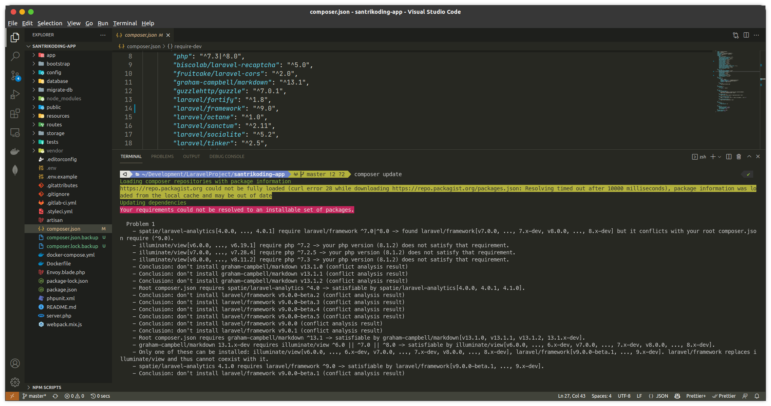Screen dimensions: 771x406
Task: Split the editor right
Action: click(746, 35)
